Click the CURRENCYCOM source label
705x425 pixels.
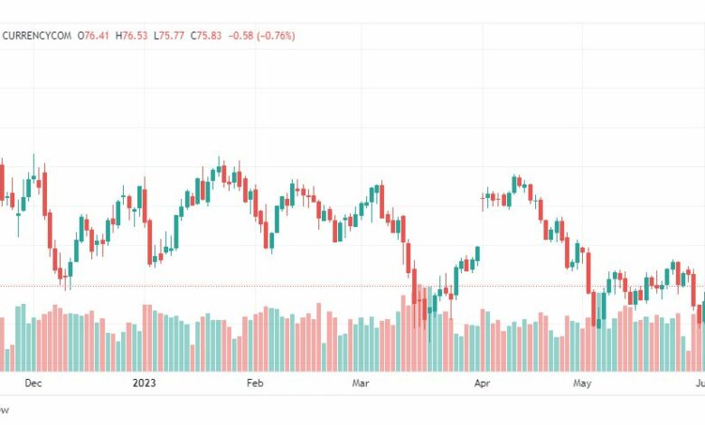pos(37,35)
